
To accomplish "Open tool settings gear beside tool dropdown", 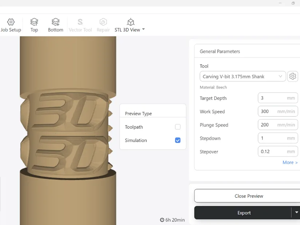I will click(x=293, y=76).
